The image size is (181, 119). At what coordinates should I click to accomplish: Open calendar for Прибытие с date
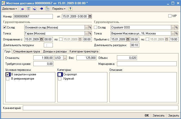[128, 39]
